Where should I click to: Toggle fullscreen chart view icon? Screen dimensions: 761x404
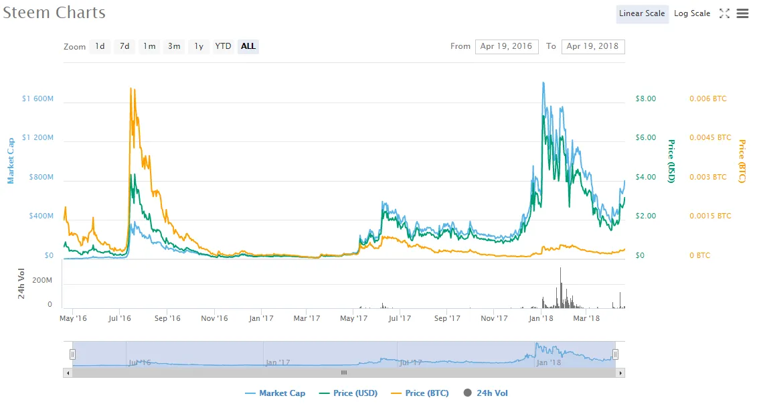[x=724, y=13]
